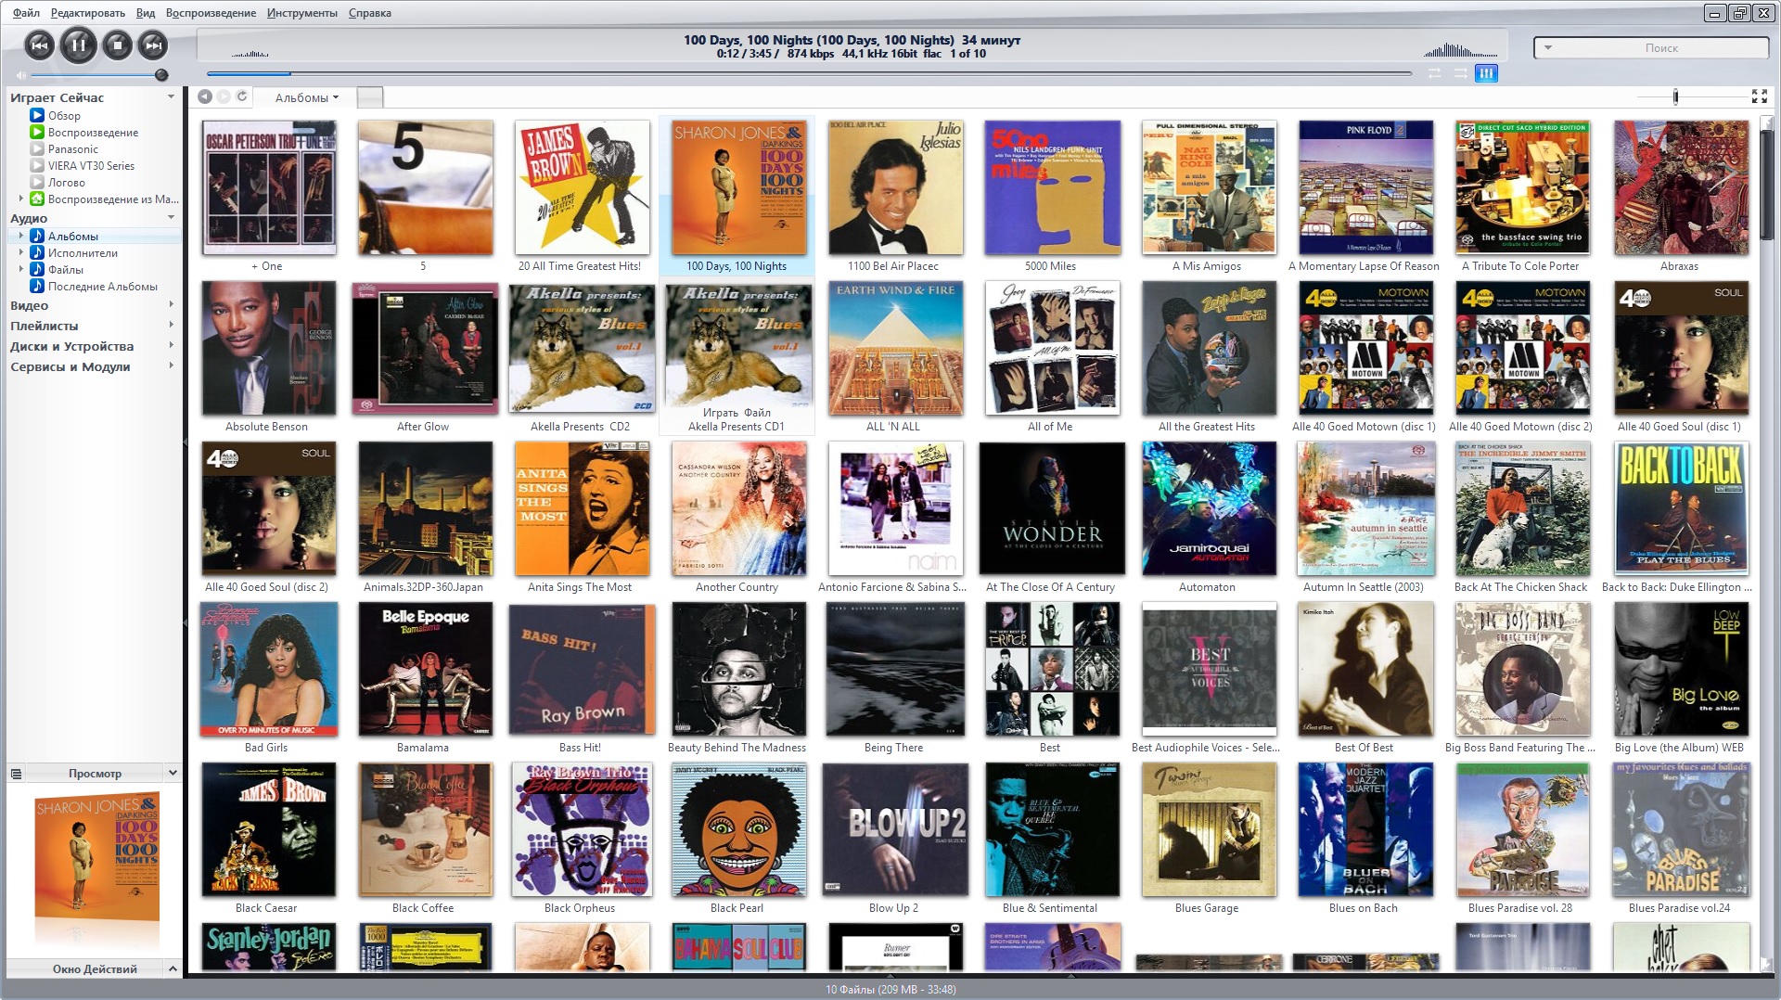The image size is (1781, 1000).
Task: Click Играть Файл on Akella Presents CD1
Action: pos(737,413)
